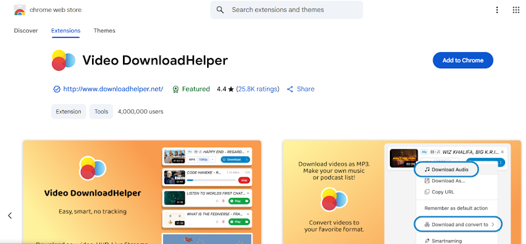Click the Featured label text

[196, 89]
